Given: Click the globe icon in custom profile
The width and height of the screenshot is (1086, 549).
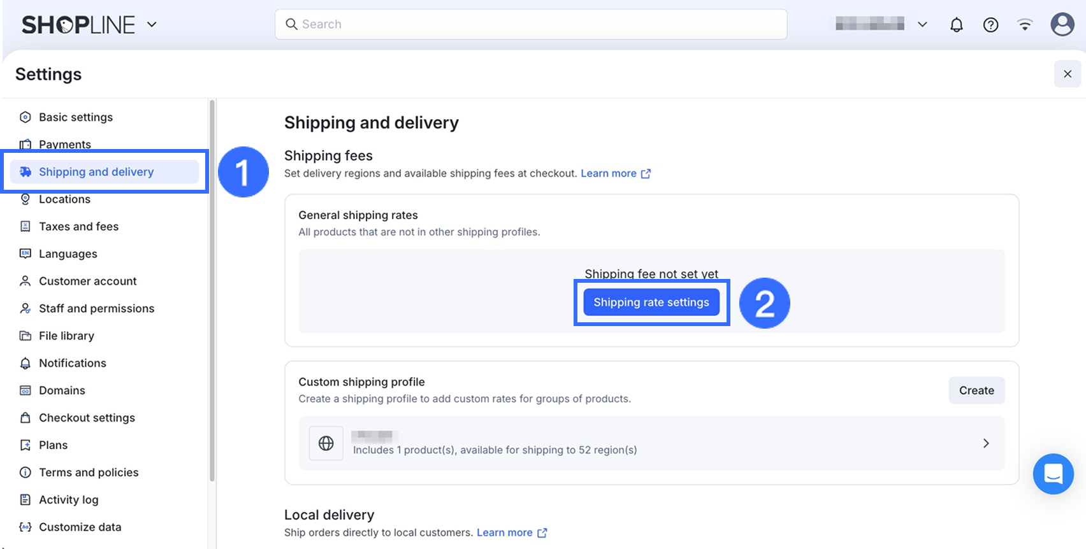Looking at the screenshot, I should tap(326, 443).
